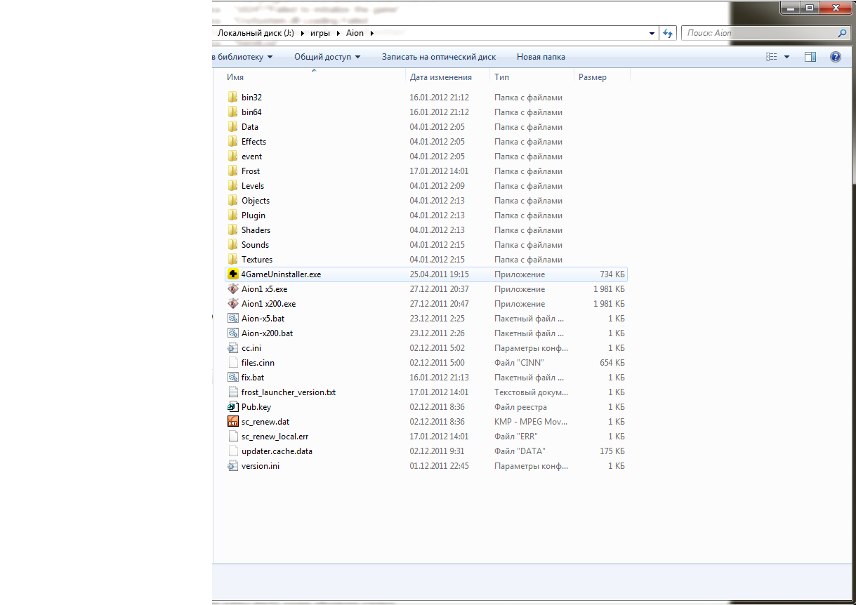Select the Plugin folder icon
This screenshot has height=605, width=856.
pos(233,215)
